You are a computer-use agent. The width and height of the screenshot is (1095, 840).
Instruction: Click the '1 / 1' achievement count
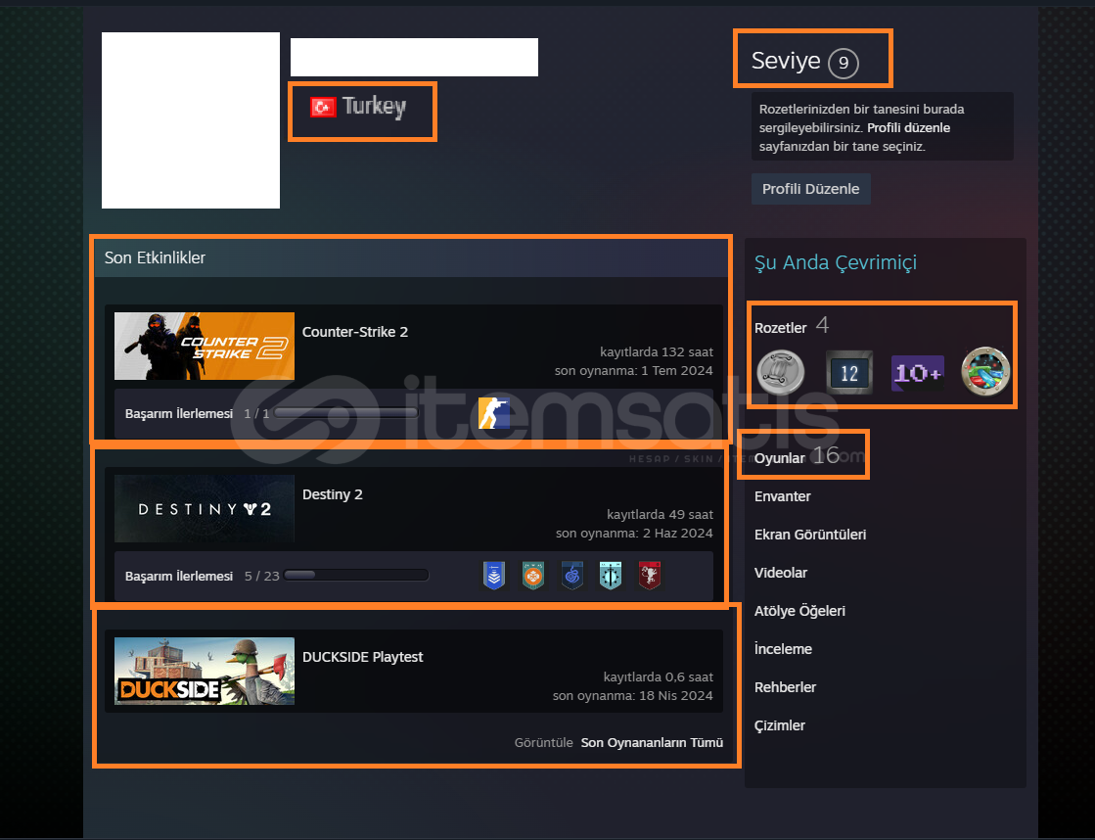coord(256,414)
